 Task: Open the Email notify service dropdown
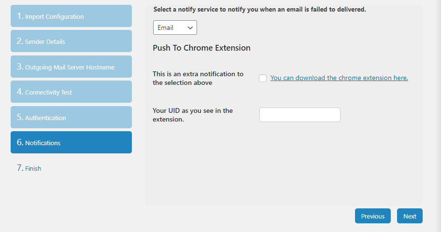[174, 28]
